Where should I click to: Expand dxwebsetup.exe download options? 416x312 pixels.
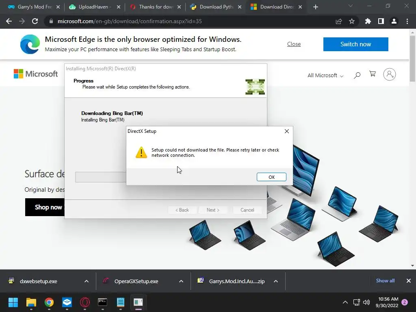point(87,281)
